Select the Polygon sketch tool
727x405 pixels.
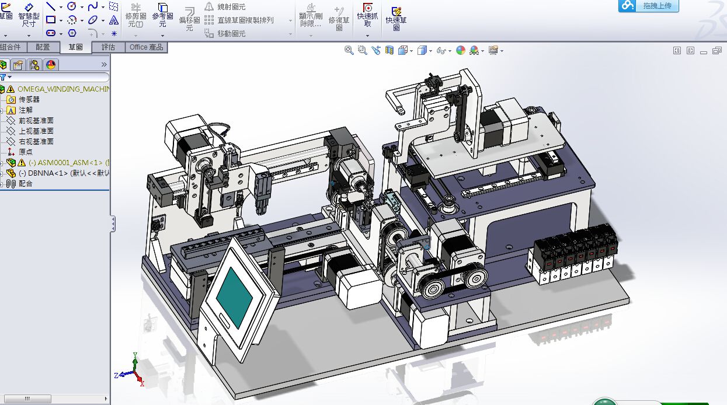pyautogui.click(x=72, y=33)
